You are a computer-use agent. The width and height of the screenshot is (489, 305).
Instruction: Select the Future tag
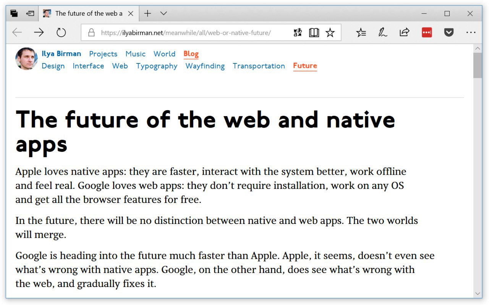305,66
